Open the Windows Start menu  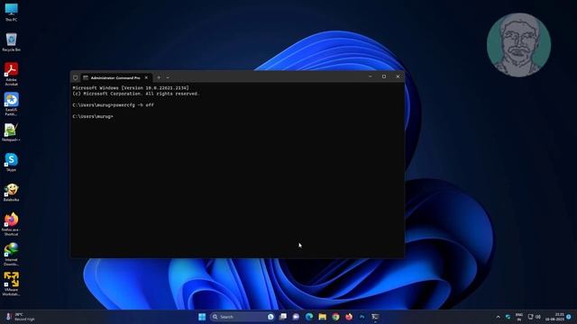[x=202, y=317]
